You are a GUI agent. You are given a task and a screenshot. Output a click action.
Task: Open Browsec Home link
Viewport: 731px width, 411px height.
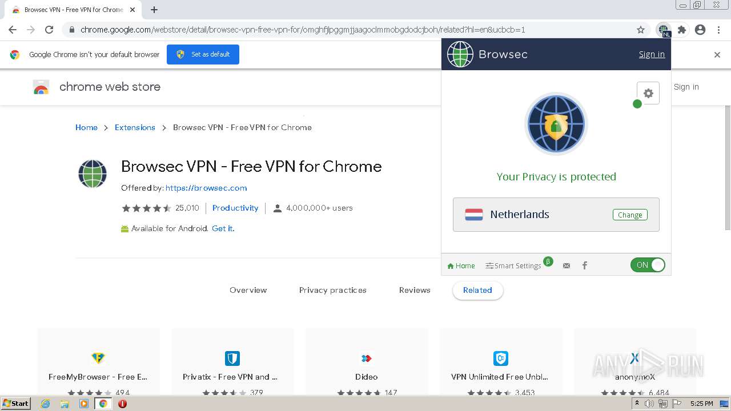pos(461,265)
